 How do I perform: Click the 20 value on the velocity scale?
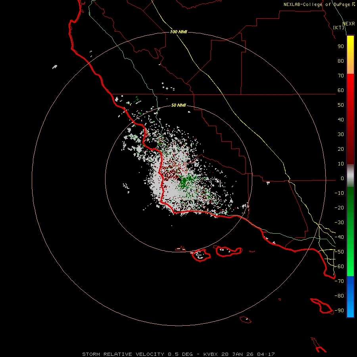coord(341,149)
